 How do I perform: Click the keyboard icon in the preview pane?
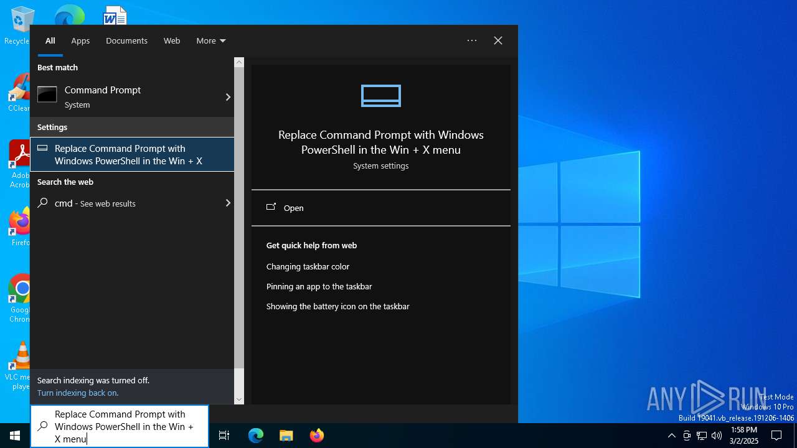pos(381,96)
